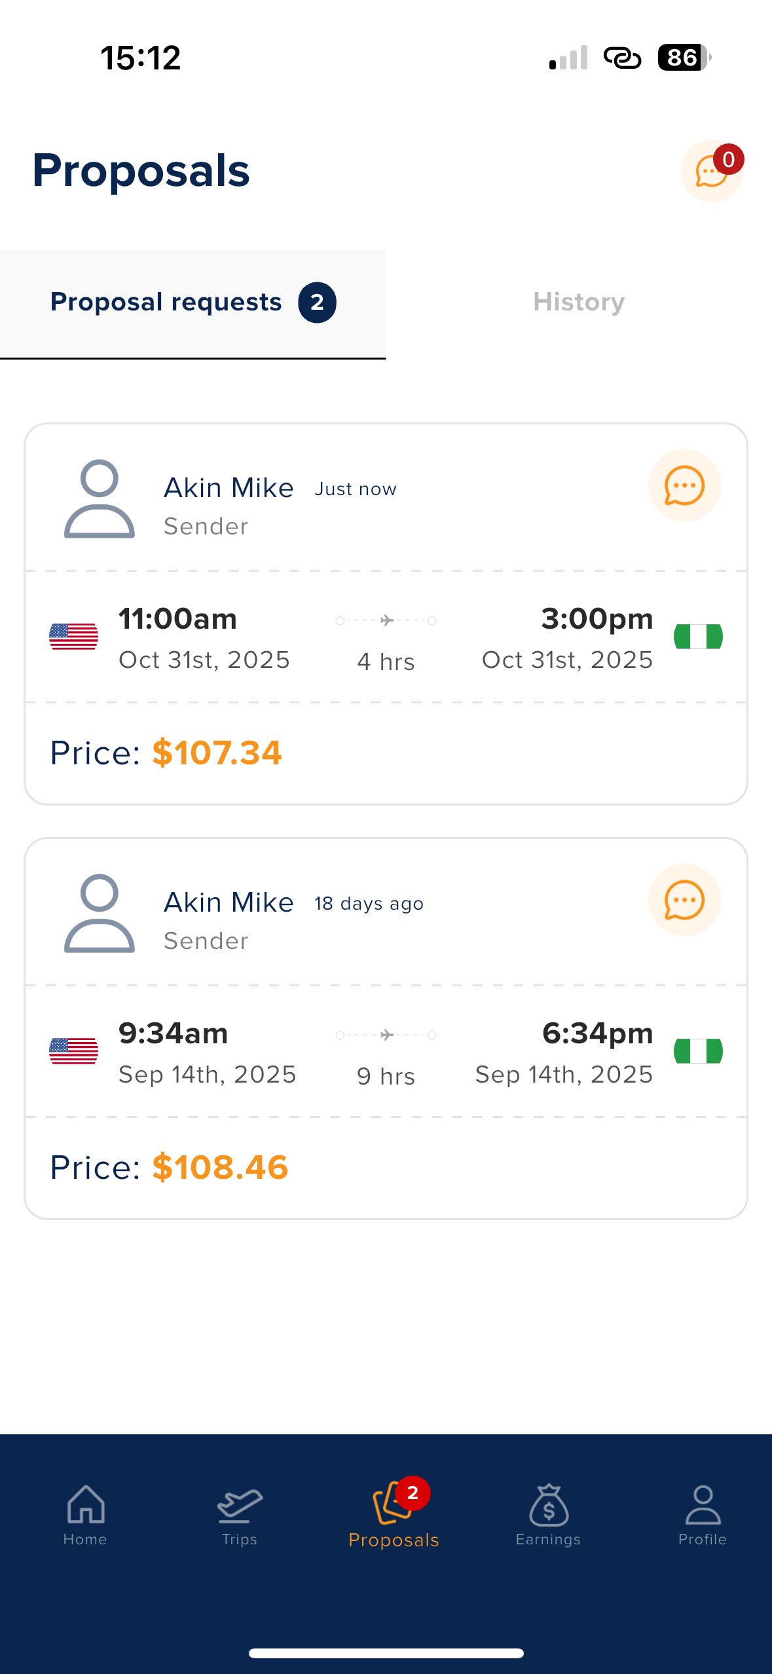
Task: Tap avatar on the Just now proposal
Action: point(100,499)
